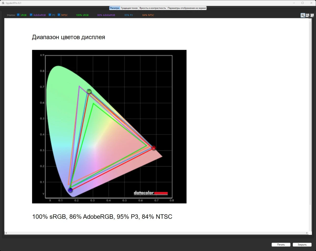This screenshot has width=316, height=251.
Task: Click the green primary marker on gamut chart
Action: click(x=89, y=91)
